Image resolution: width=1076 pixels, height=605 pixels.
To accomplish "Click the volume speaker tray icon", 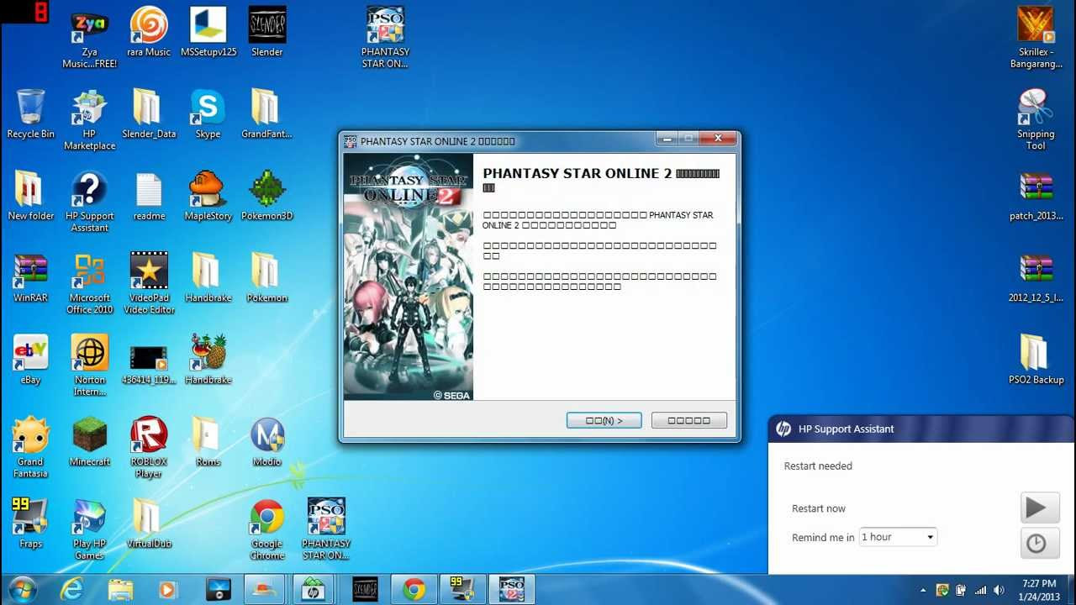I will [1000, 590].
